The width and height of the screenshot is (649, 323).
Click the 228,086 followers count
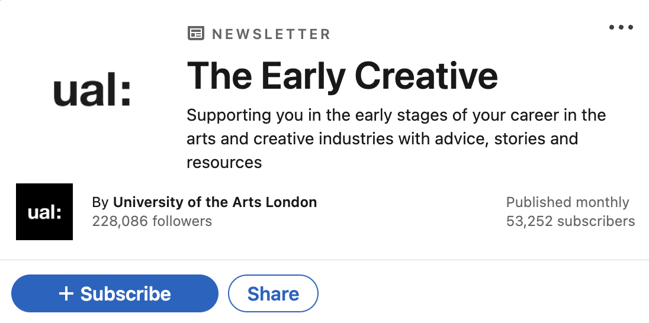tap(152, 221)
